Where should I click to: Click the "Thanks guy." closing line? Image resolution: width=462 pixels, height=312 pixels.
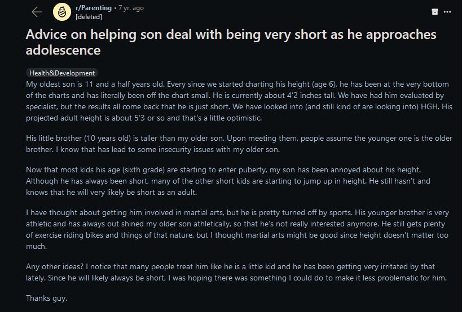point(46,298)
